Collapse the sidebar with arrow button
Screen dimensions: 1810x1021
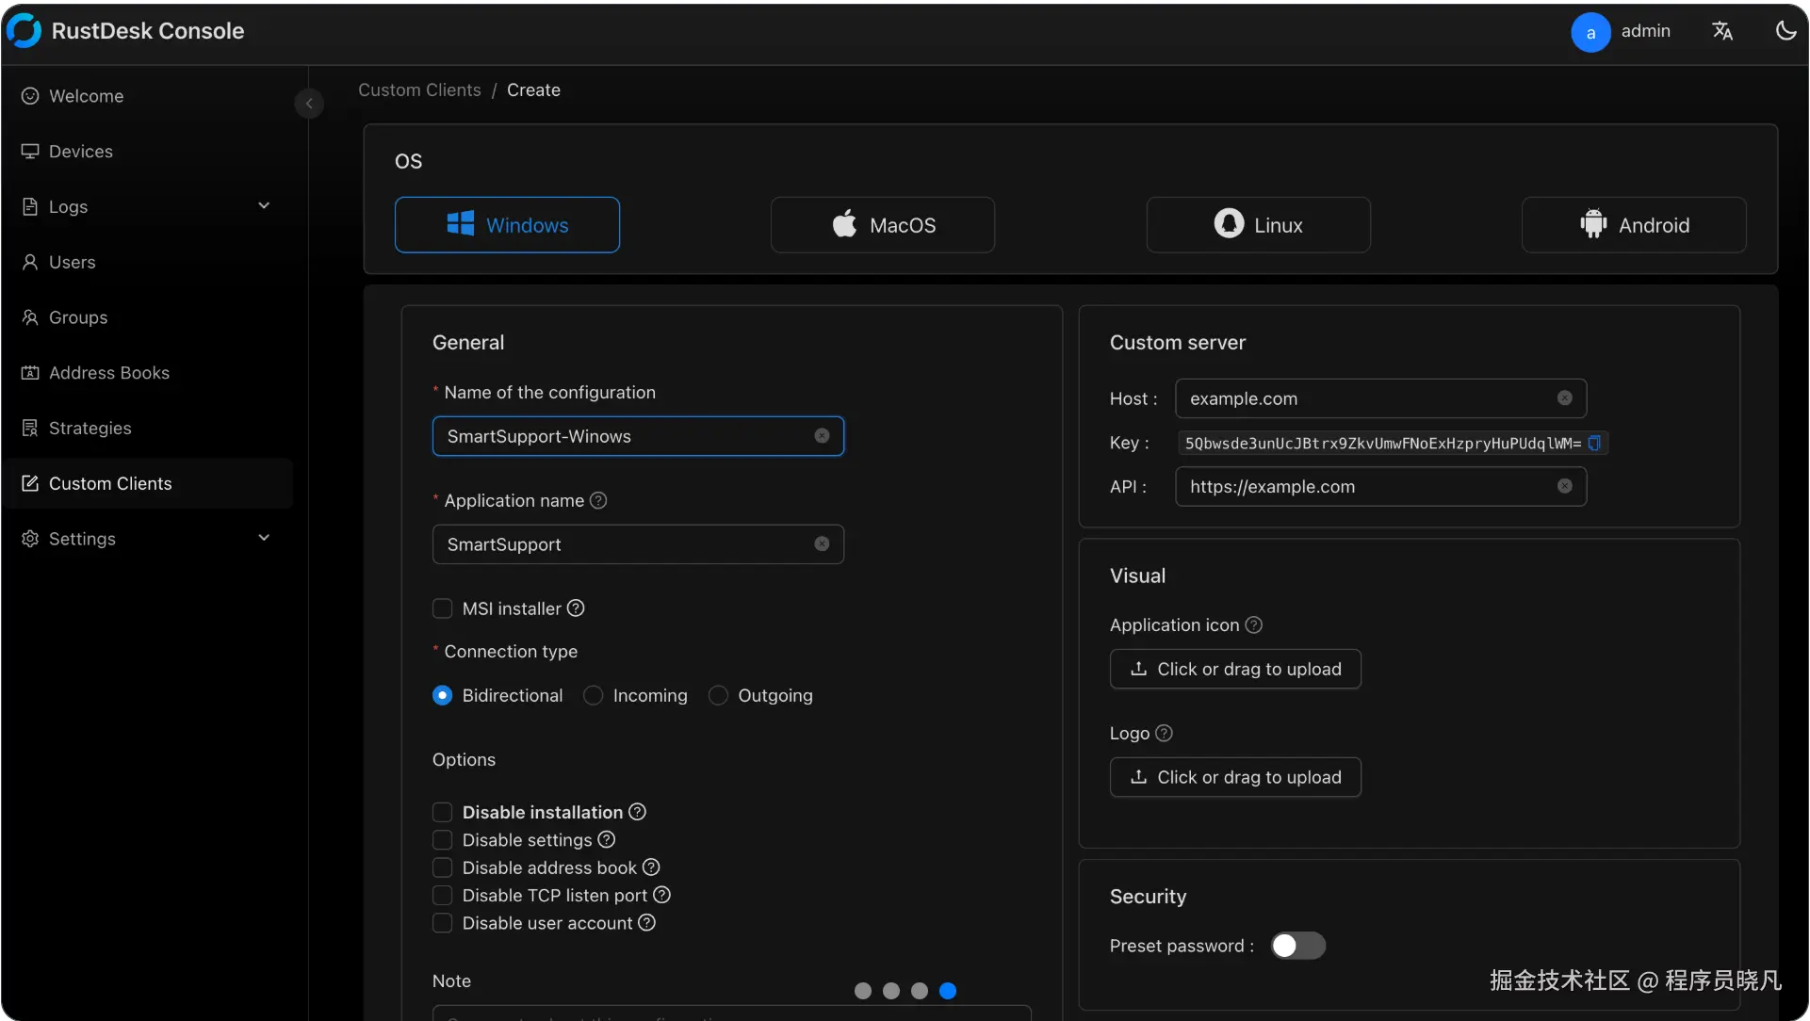[308, 104]
